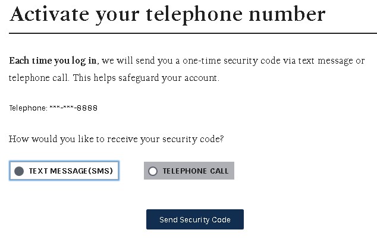Select the Telephone Call radio circle

tap(153, 171)
